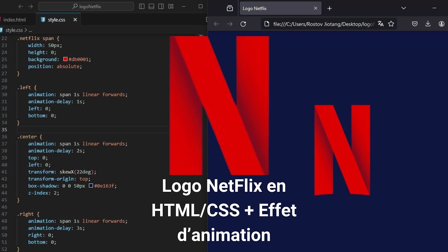This screenshot has height=252, width=448.
Task: Click the file page info icon in address bar
Action: pos(267,24)
